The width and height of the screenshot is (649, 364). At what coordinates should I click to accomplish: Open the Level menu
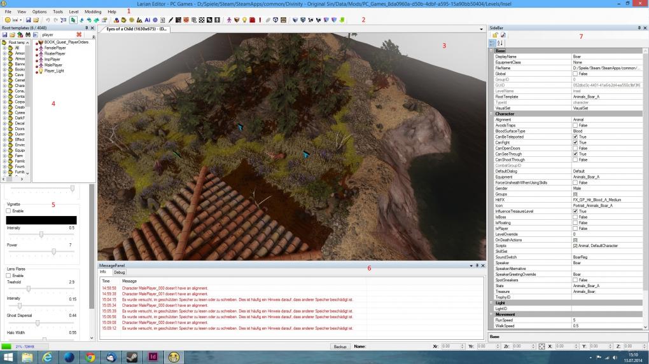pyautogui.click(x=74, y=11)
